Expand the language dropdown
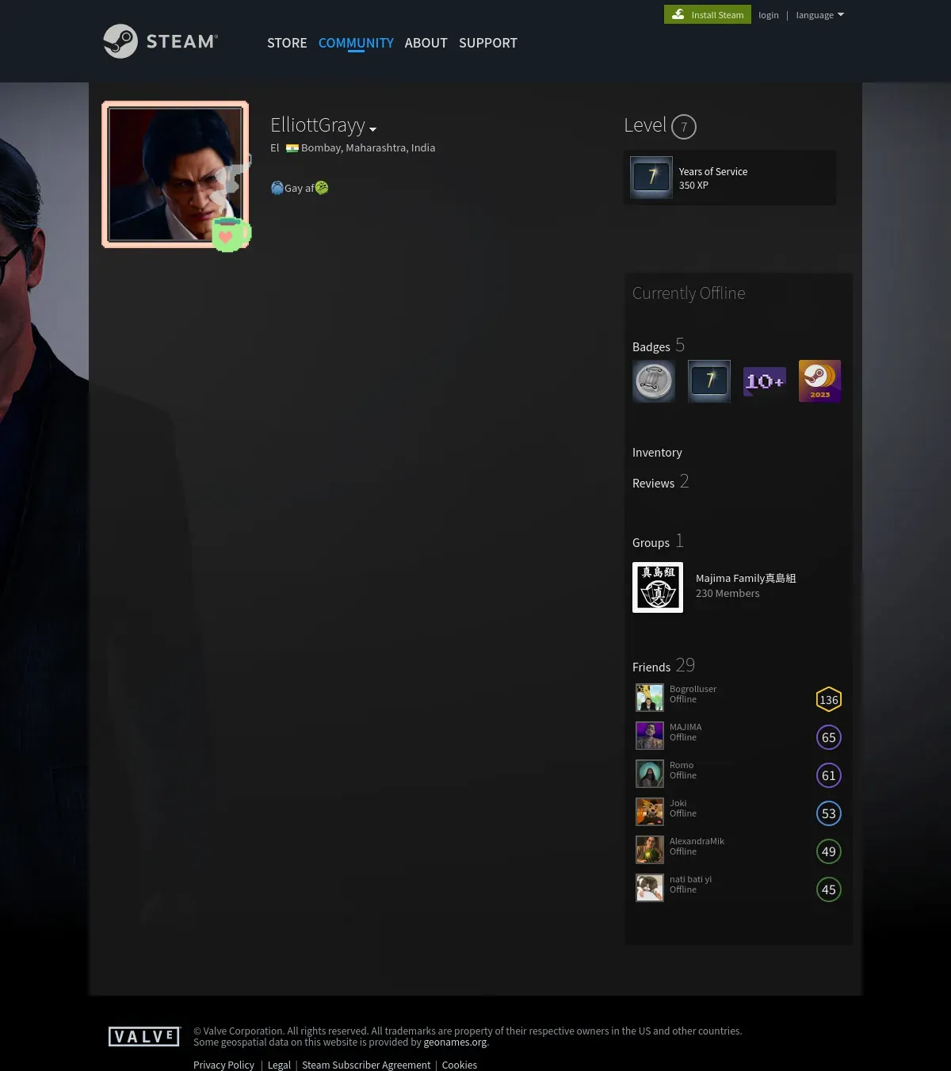This screenshot has height=1071, width=951. pos(820,15)
